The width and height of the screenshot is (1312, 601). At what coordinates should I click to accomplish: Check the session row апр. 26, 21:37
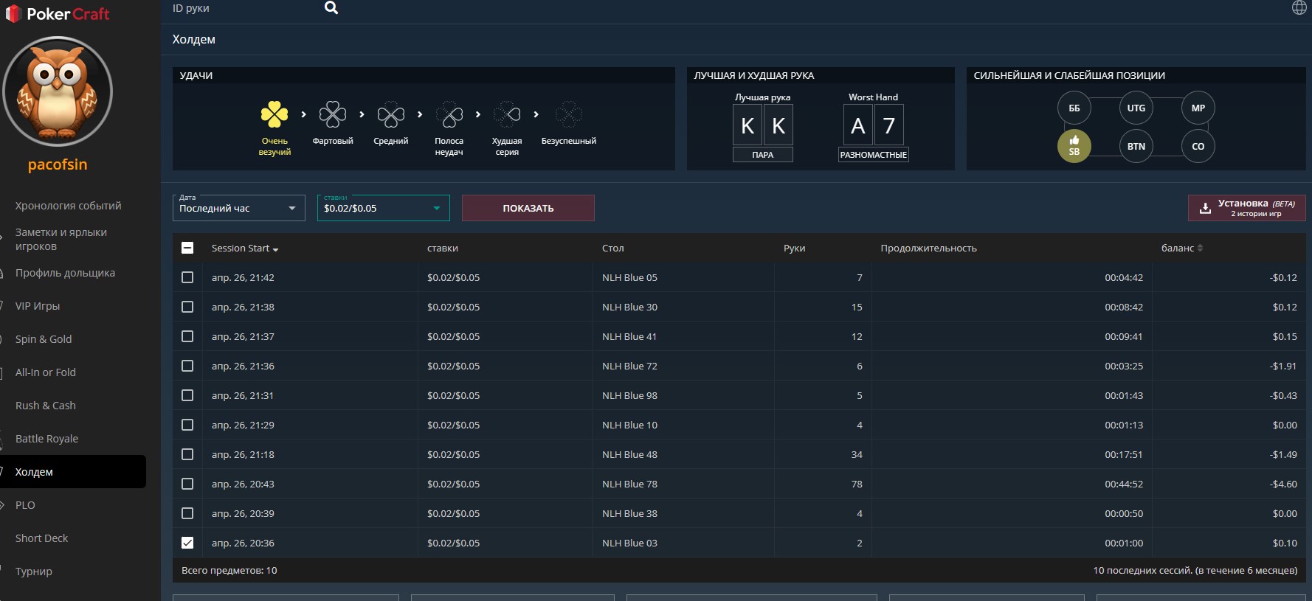point(187,336)
